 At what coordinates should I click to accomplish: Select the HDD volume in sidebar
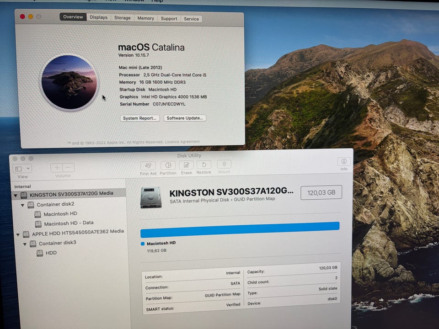[51, 253]
